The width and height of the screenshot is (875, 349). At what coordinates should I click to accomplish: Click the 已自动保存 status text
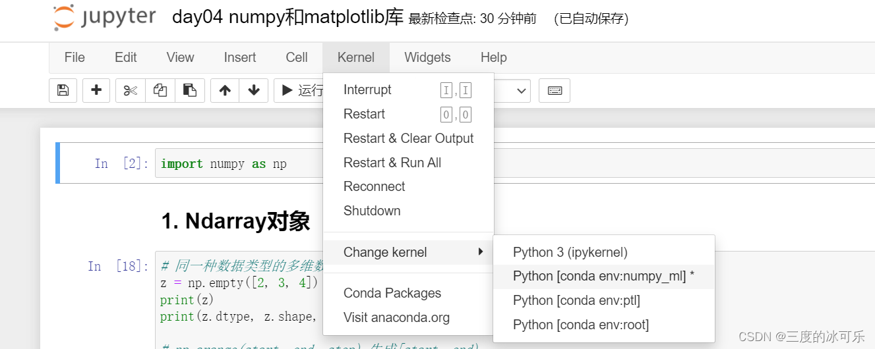pos(591,19)
